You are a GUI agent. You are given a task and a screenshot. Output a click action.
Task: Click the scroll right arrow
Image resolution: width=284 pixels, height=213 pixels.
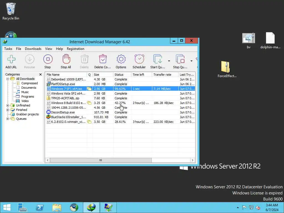pyautogui.click(x=192, y=160)
